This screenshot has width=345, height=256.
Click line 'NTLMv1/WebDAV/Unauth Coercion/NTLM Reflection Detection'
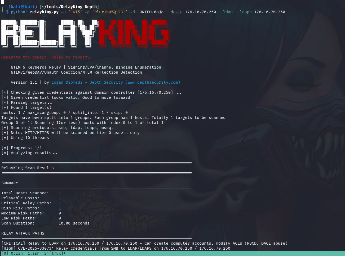pos(76,72)
